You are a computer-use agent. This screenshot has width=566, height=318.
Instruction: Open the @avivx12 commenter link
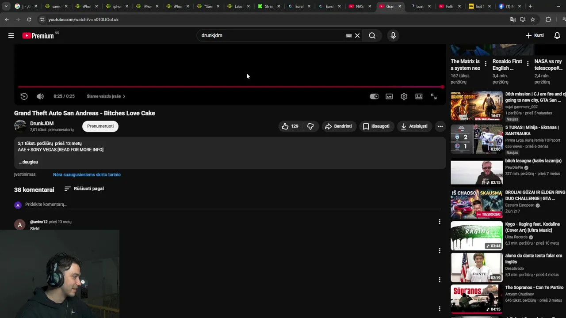39,222
